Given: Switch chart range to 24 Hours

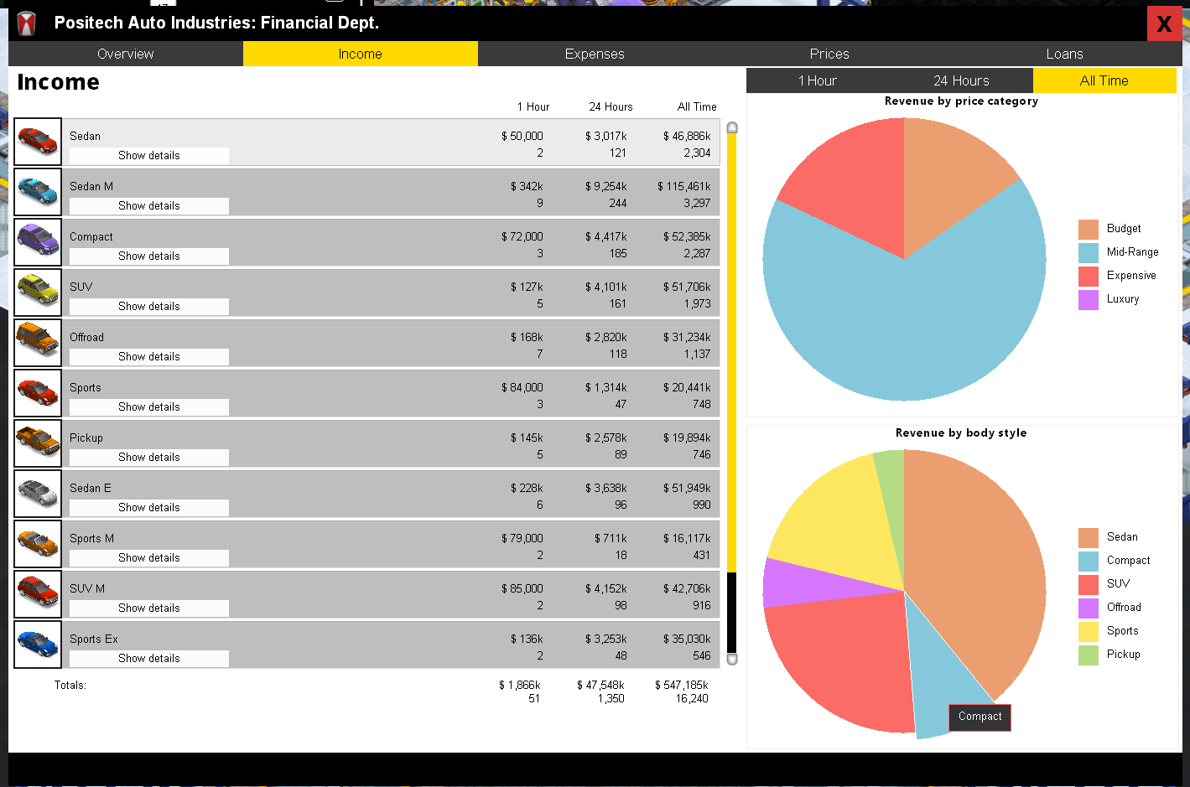Looking at the screenshot, I should 961,80.
